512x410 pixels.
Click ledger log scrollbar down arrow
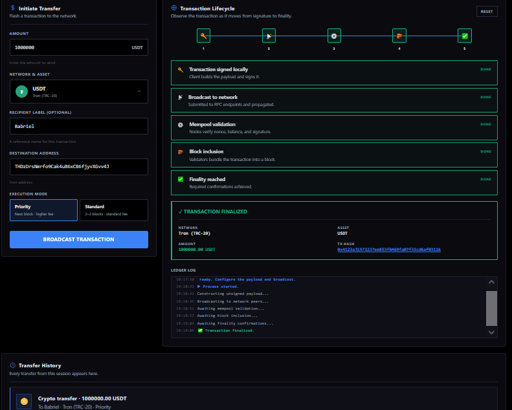pyautogui.click(x=491, y=332)
